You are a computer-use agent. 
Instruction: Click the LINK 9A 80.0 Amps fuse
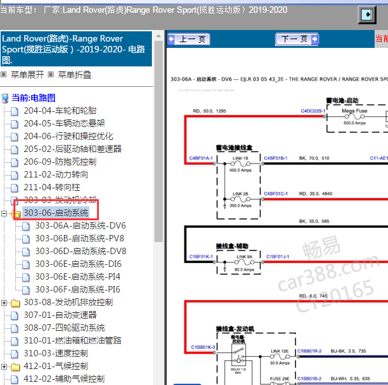(244, 262)
